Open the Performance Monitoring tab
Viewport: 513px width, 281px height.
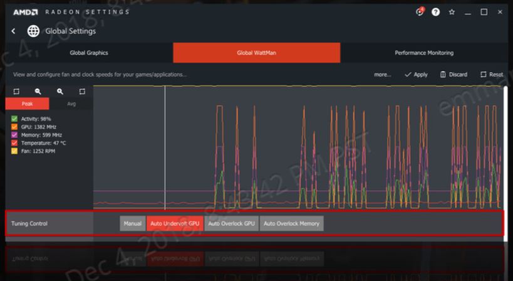click(424, 53)
